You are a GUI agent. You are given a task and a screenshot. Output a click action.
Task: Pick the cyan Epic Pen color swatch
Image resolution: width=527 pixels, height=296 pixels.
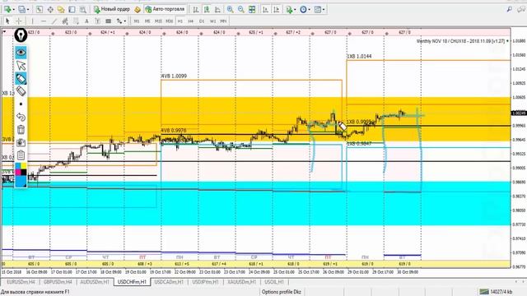(18, 166)
